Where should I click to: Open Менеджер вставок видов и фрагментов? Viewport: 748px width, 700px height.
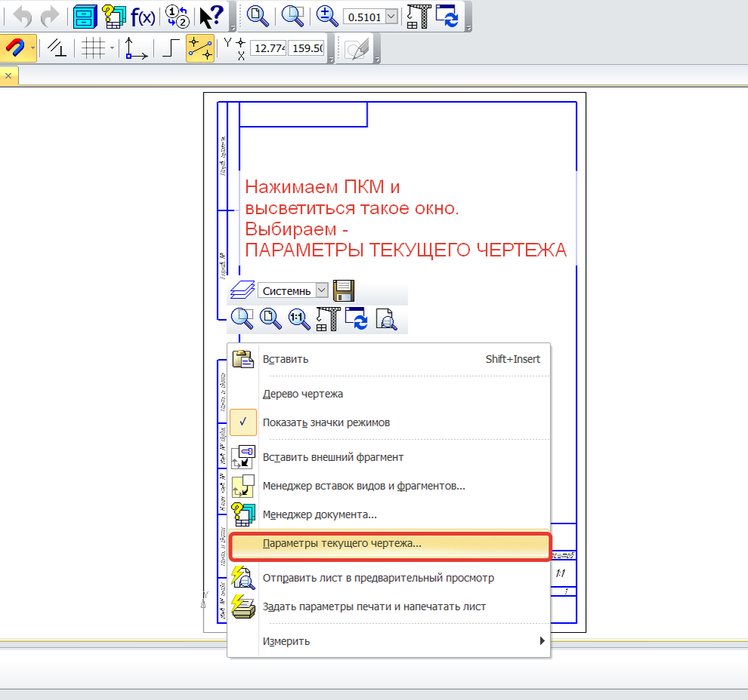click(x=389, y=486)
